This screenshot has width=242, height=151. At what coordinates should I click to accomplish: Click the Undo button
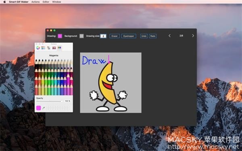click(x=144, y=36)
